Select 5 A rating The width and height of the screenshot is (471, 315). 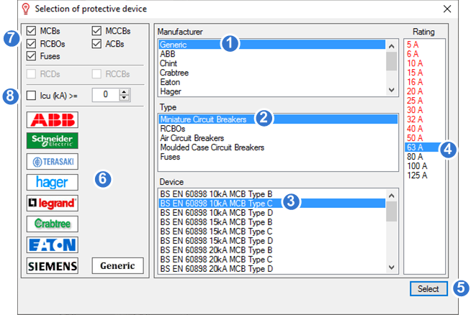tap(424, 45)
